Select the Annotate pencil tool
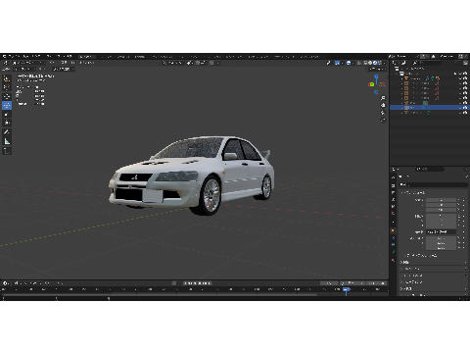Image resolution: width=470 pixels, height=353 pixels. coord(7,132)
